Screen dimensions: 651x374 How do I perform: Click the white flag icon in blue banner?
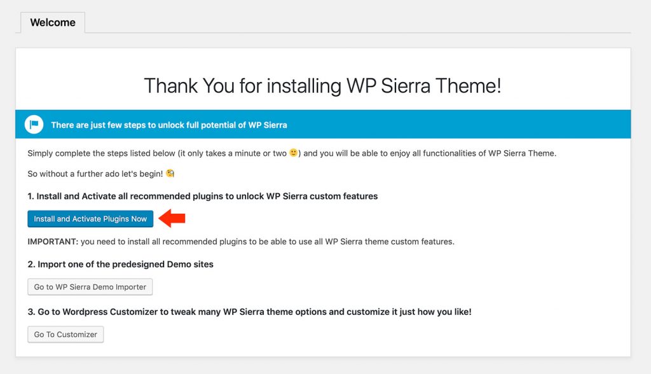[34, 124]
